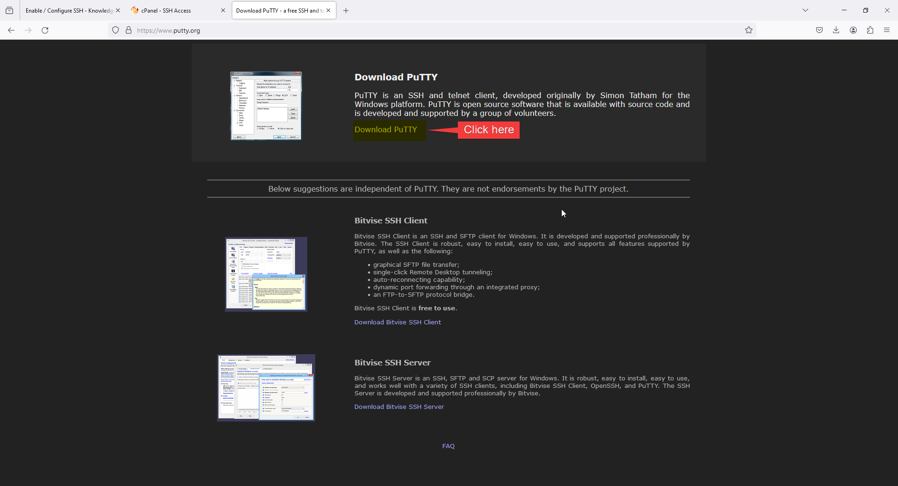Click the PuTTY configuration screenshot thumbnail

coord(266,106)
